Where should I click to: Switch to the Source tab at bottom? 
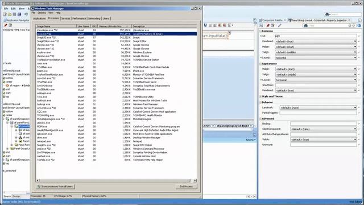[x=7, y=196]
